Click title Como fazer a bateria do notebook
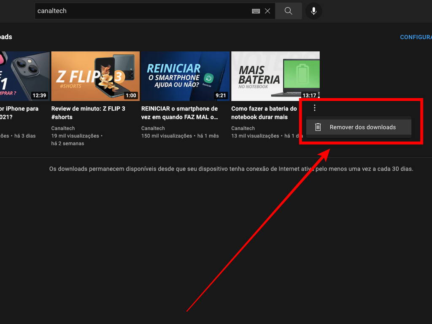The width and height of the screenshot is (432, 324). coord(264,113)
